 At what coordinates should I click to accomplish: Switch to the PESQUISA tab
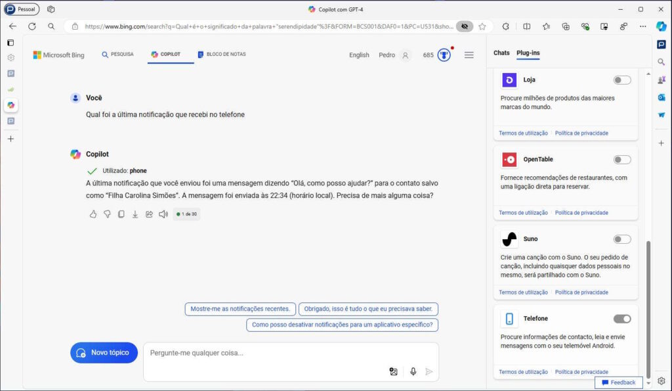pyautogui.click(x=118, y=55)
